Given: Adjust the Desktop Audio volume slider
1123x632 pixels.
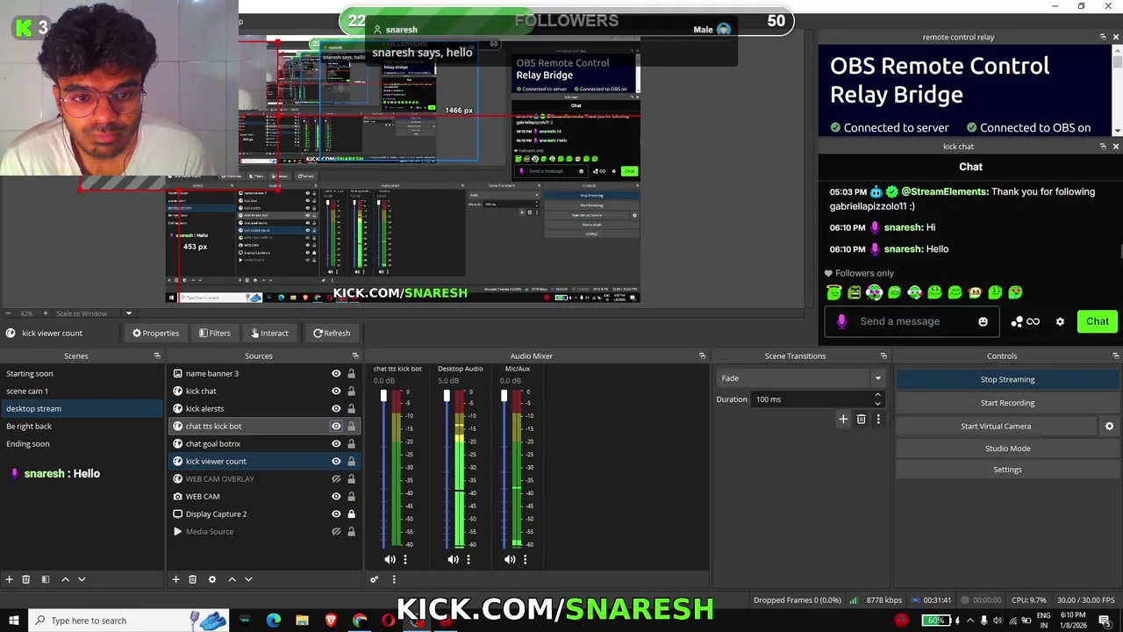Looking at the screenshot, I should pos(447,397).
